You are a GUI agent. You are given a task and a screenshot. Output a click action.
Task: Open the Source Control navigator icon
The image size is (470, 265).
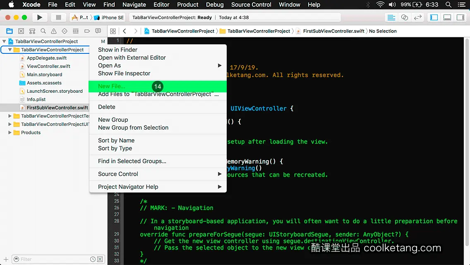point(21,31)
